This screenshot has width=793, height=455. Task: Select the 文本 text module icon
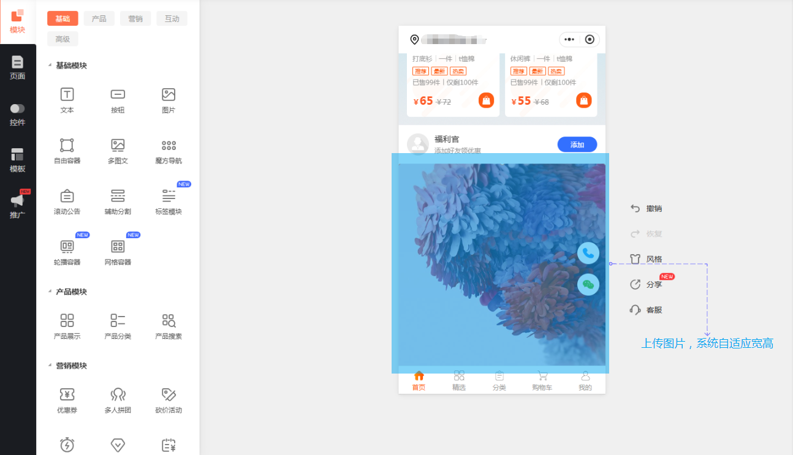point(67,94)
